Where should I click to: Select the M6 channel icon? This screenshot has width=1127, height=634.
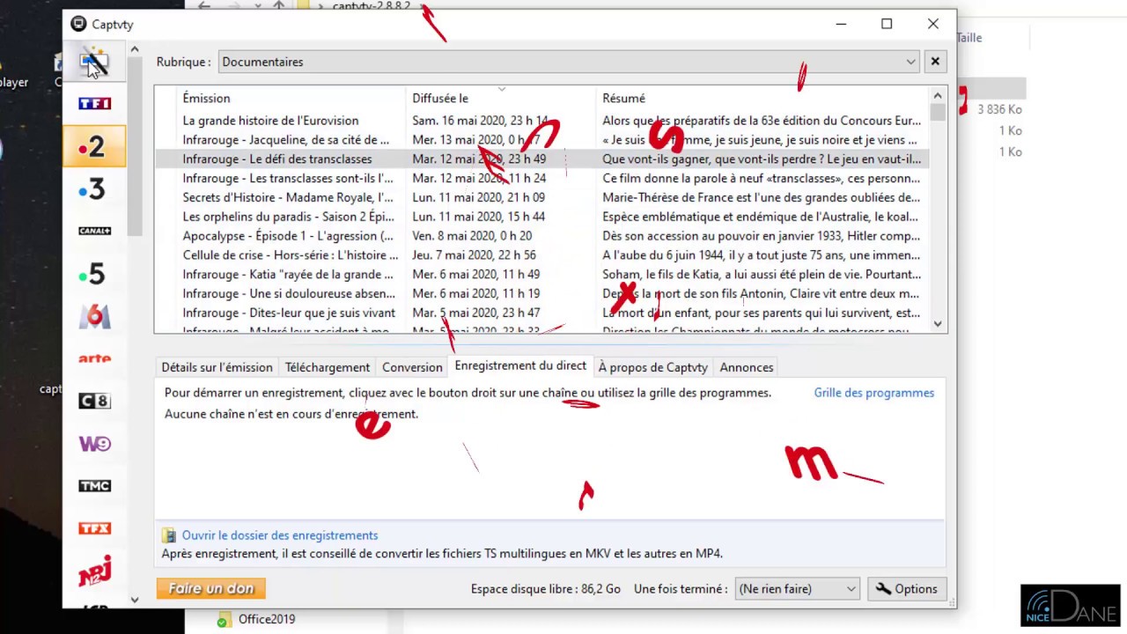[x=94, y=315]
